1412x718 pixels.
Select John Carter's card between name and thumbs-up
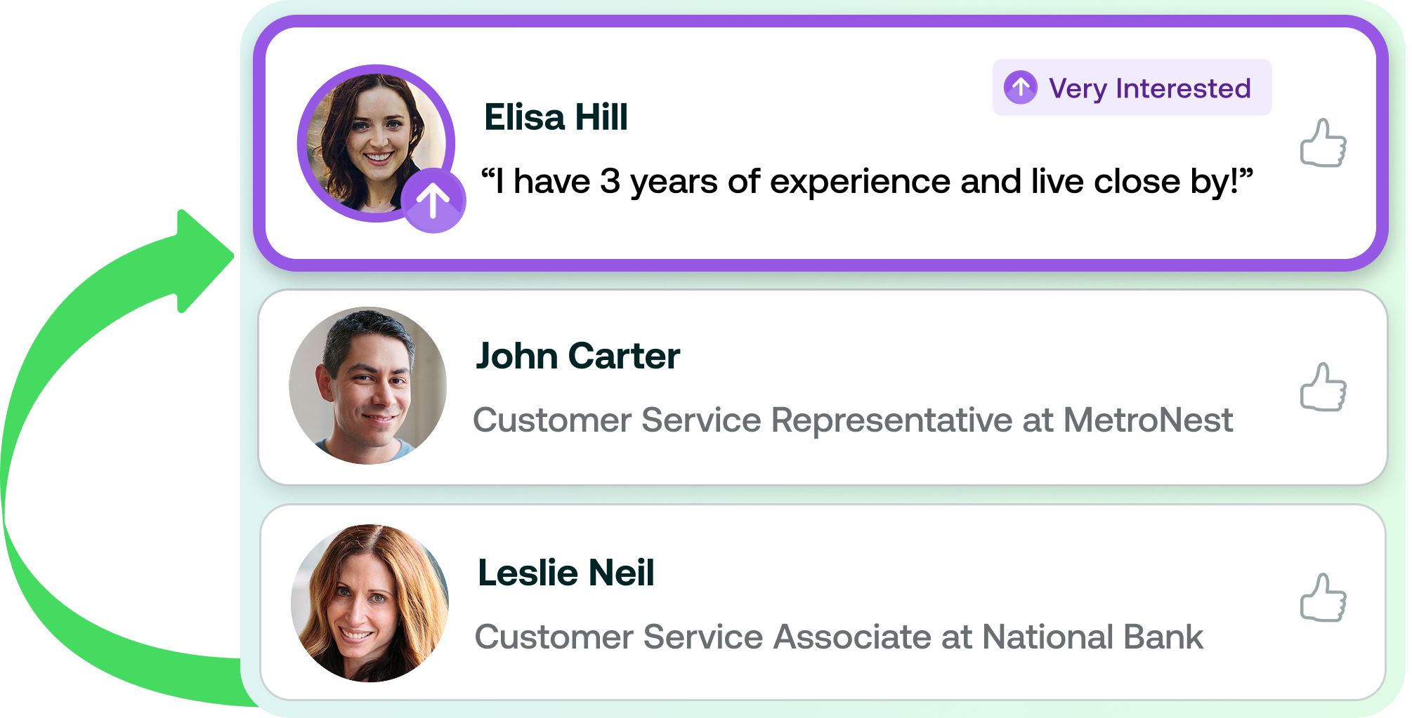pos(983,356)
